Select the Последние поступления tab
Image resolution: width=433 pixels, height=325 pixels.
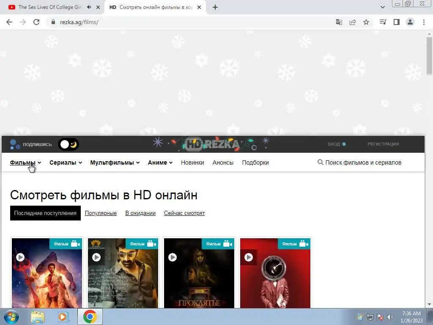tap(45, 213)
